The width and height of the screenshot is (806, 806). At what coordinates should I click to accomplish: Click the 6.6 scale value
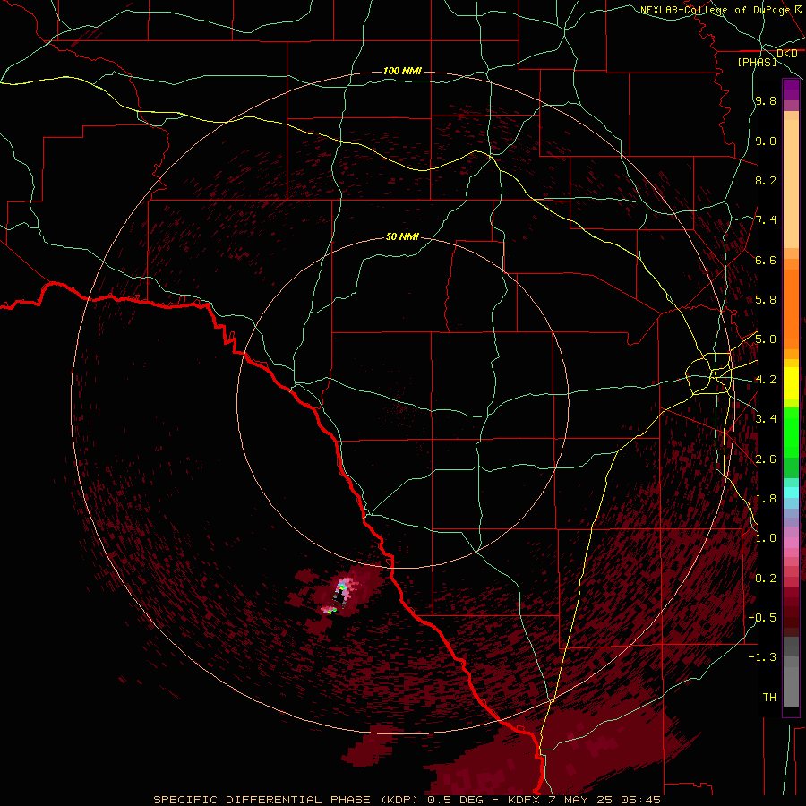click(x=766, y=260)
